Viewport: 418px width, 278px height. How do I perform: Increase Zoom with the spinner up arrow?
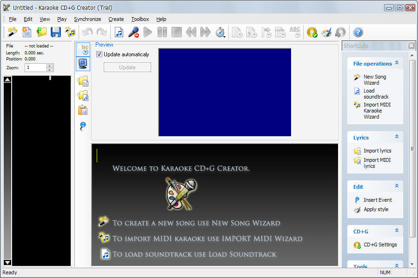click(x=50, y=66)
